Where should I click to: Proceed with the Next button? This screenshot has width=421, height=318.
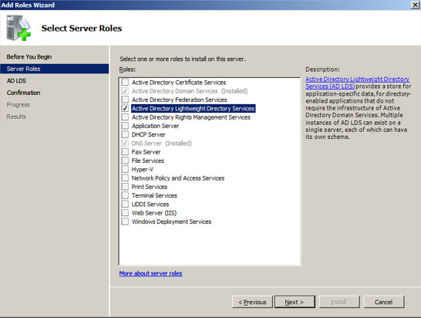coord(295,302)
